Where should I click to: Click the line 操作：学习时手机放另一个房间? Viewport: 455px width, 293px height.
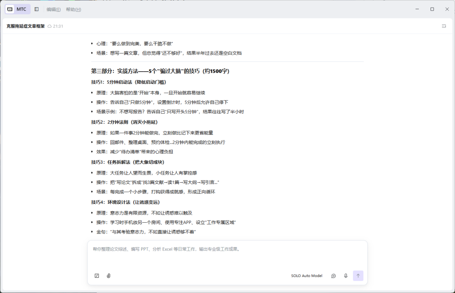166,222
